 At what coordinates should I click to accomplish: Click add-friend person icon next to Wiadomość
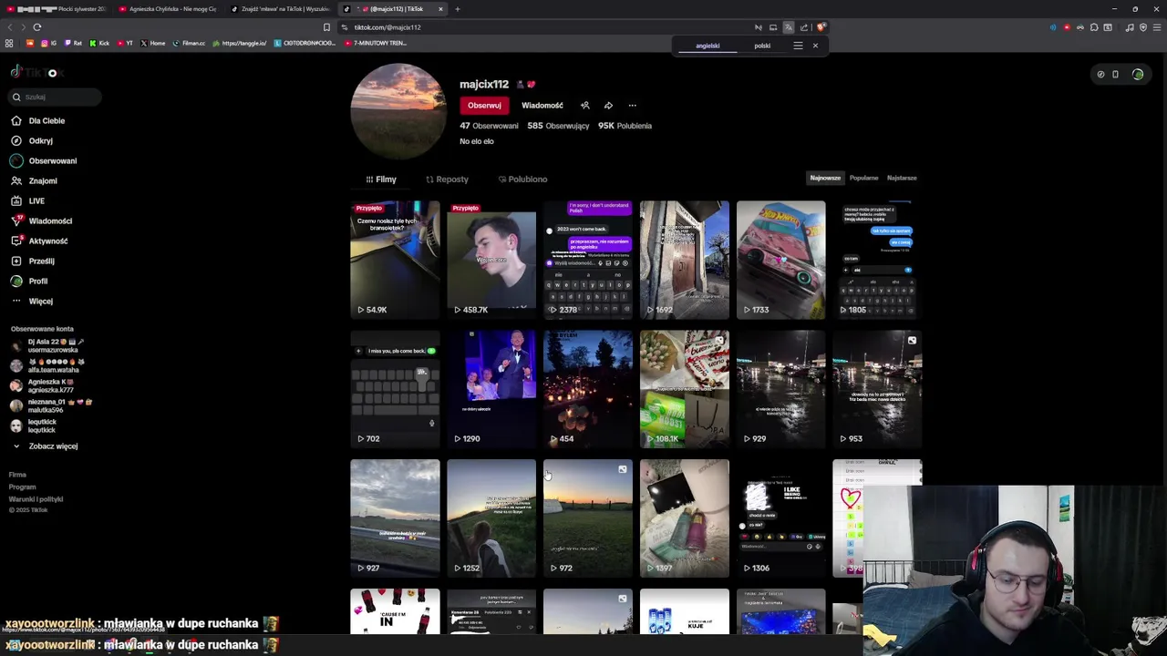pyautogui.click(x=585, y=106)
